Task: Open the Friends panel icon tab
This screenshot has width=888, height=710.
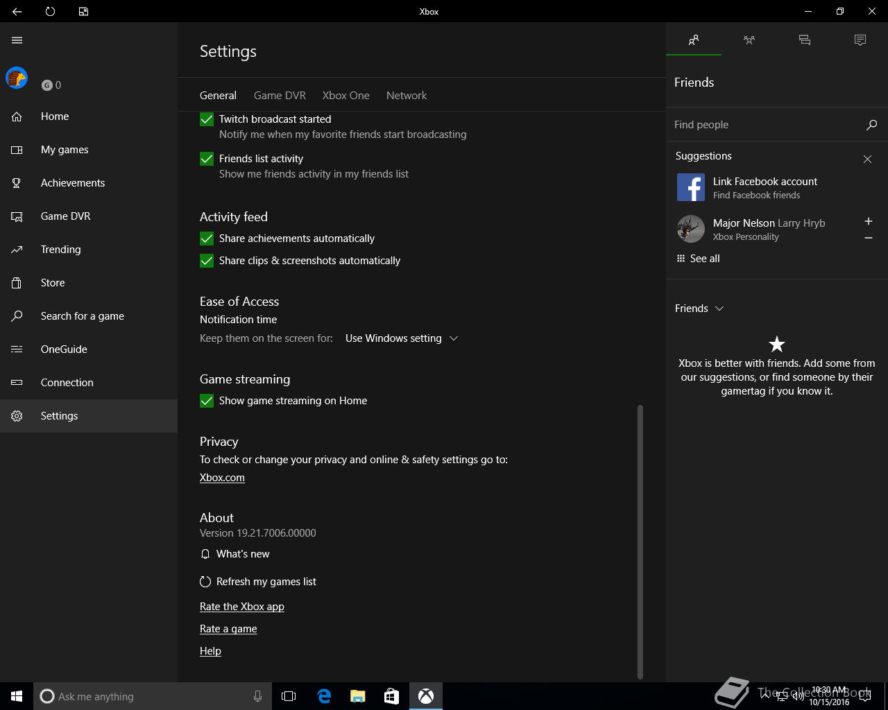Action: coord(694,40)
